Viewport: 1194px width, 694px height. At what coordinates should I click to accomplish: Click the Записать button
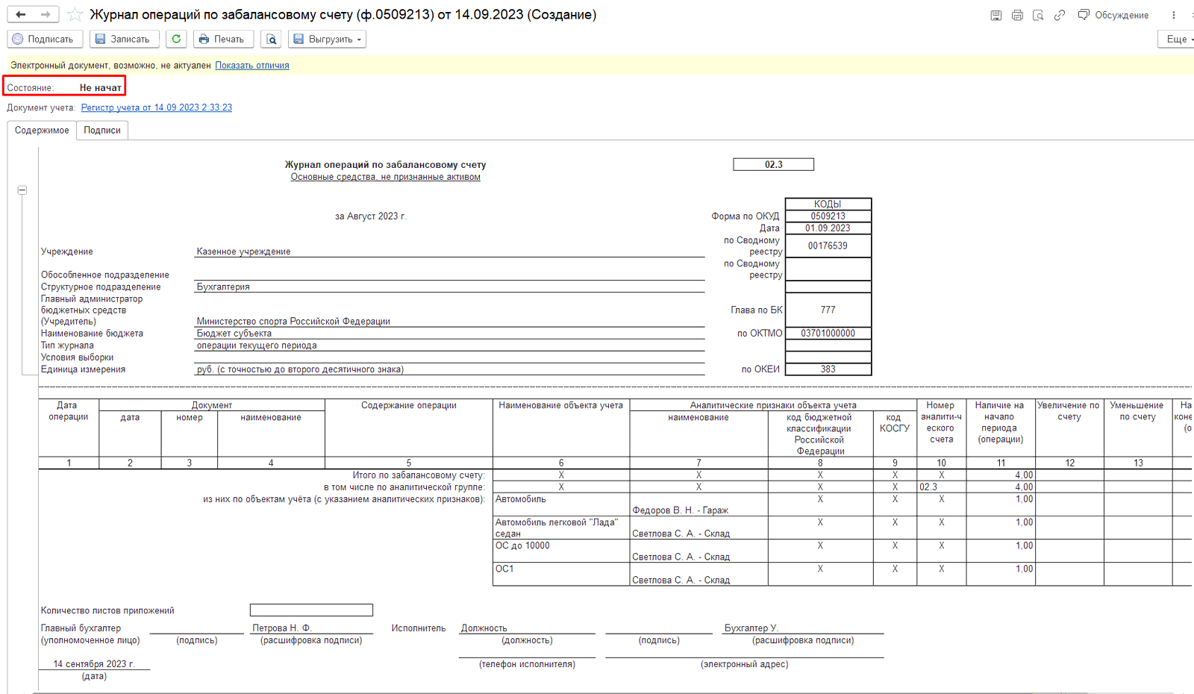coord(124,39)
